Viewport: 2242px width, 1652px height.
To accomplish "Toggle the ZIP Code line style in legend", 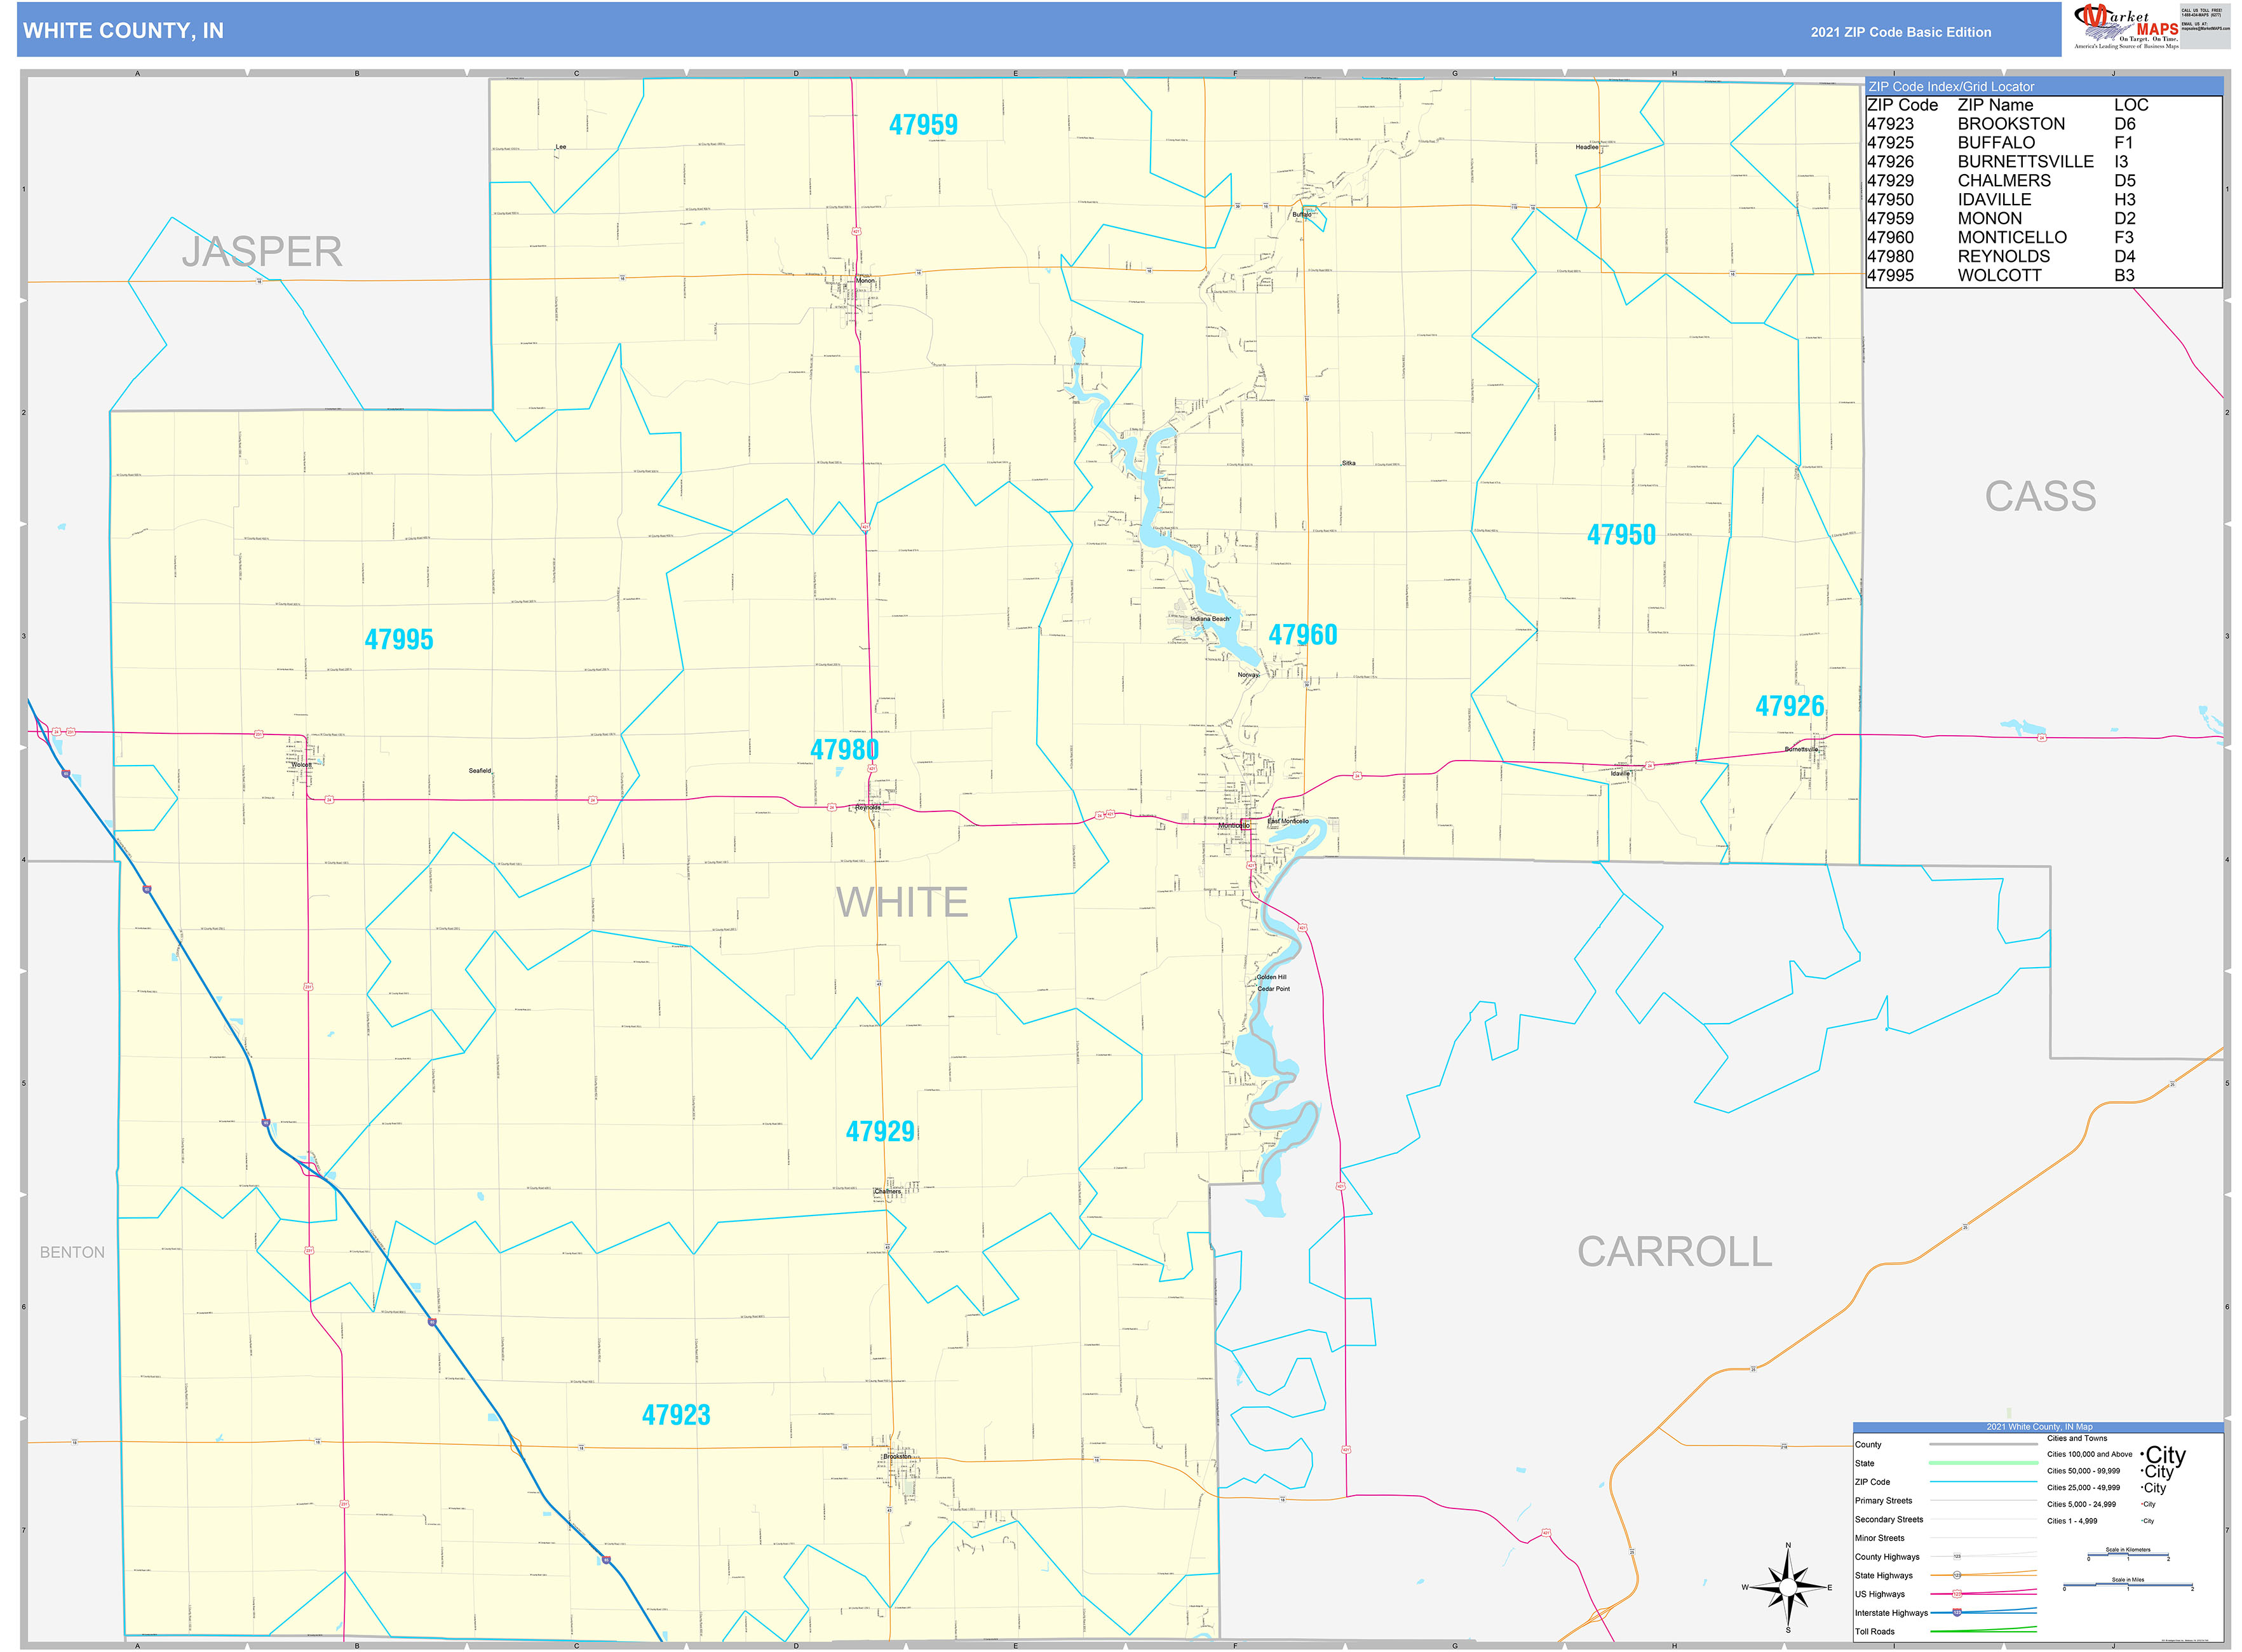I will (x=1983, y=1482).
